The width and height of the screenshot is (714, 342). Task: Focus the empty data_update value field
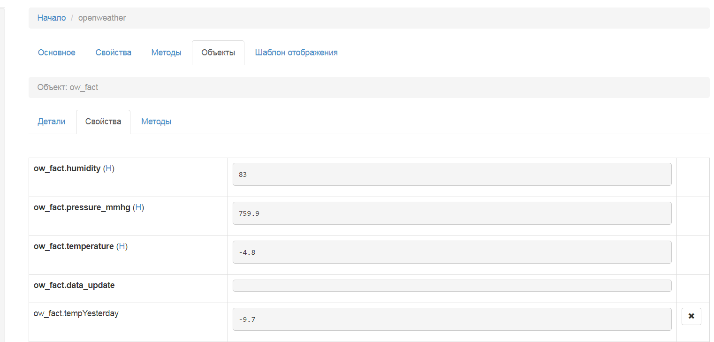(x=452, y=286)
